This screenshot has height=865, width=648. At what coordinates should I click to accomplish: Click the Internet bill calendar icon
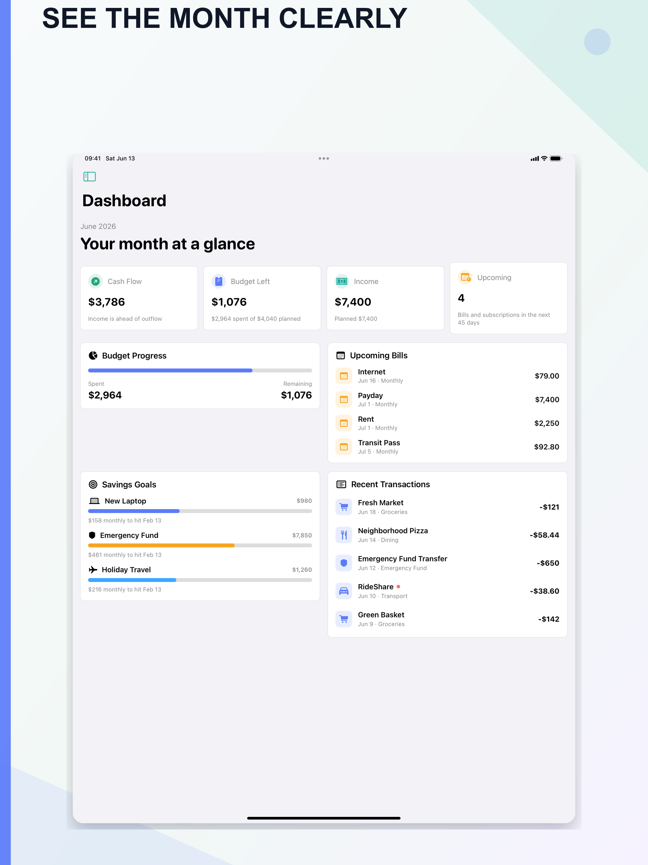point(344,376)
